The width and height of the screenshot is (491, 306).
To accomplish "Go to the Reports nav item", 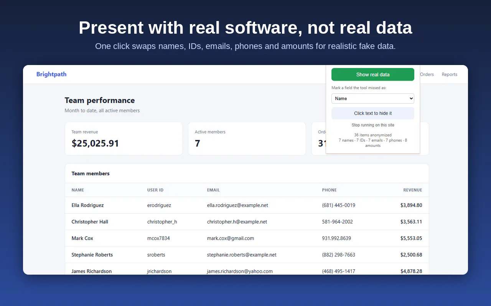I will click(x=449, y=74).
